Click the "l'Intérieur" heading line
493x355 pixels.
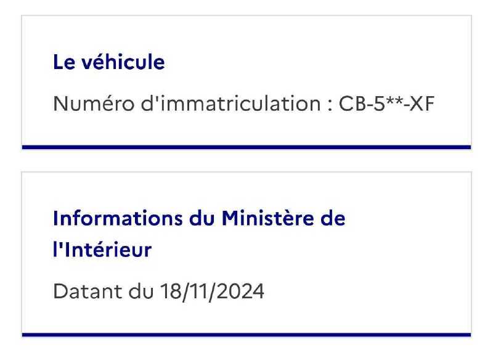(102, 250)
